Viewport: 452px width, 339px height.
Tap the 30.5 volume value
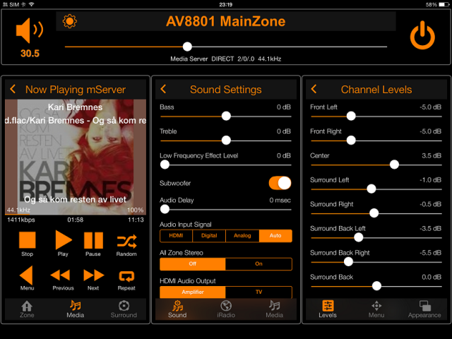[30, 54]
